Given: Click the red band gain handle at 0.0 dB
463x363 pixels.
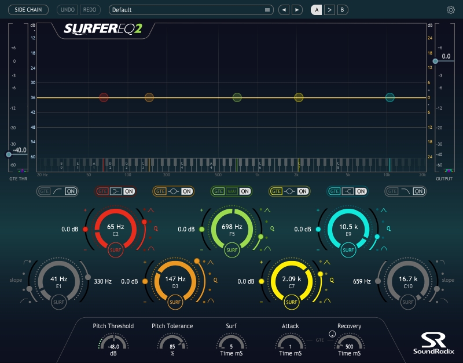Looking at the screenshot, I should click(85, 229).
